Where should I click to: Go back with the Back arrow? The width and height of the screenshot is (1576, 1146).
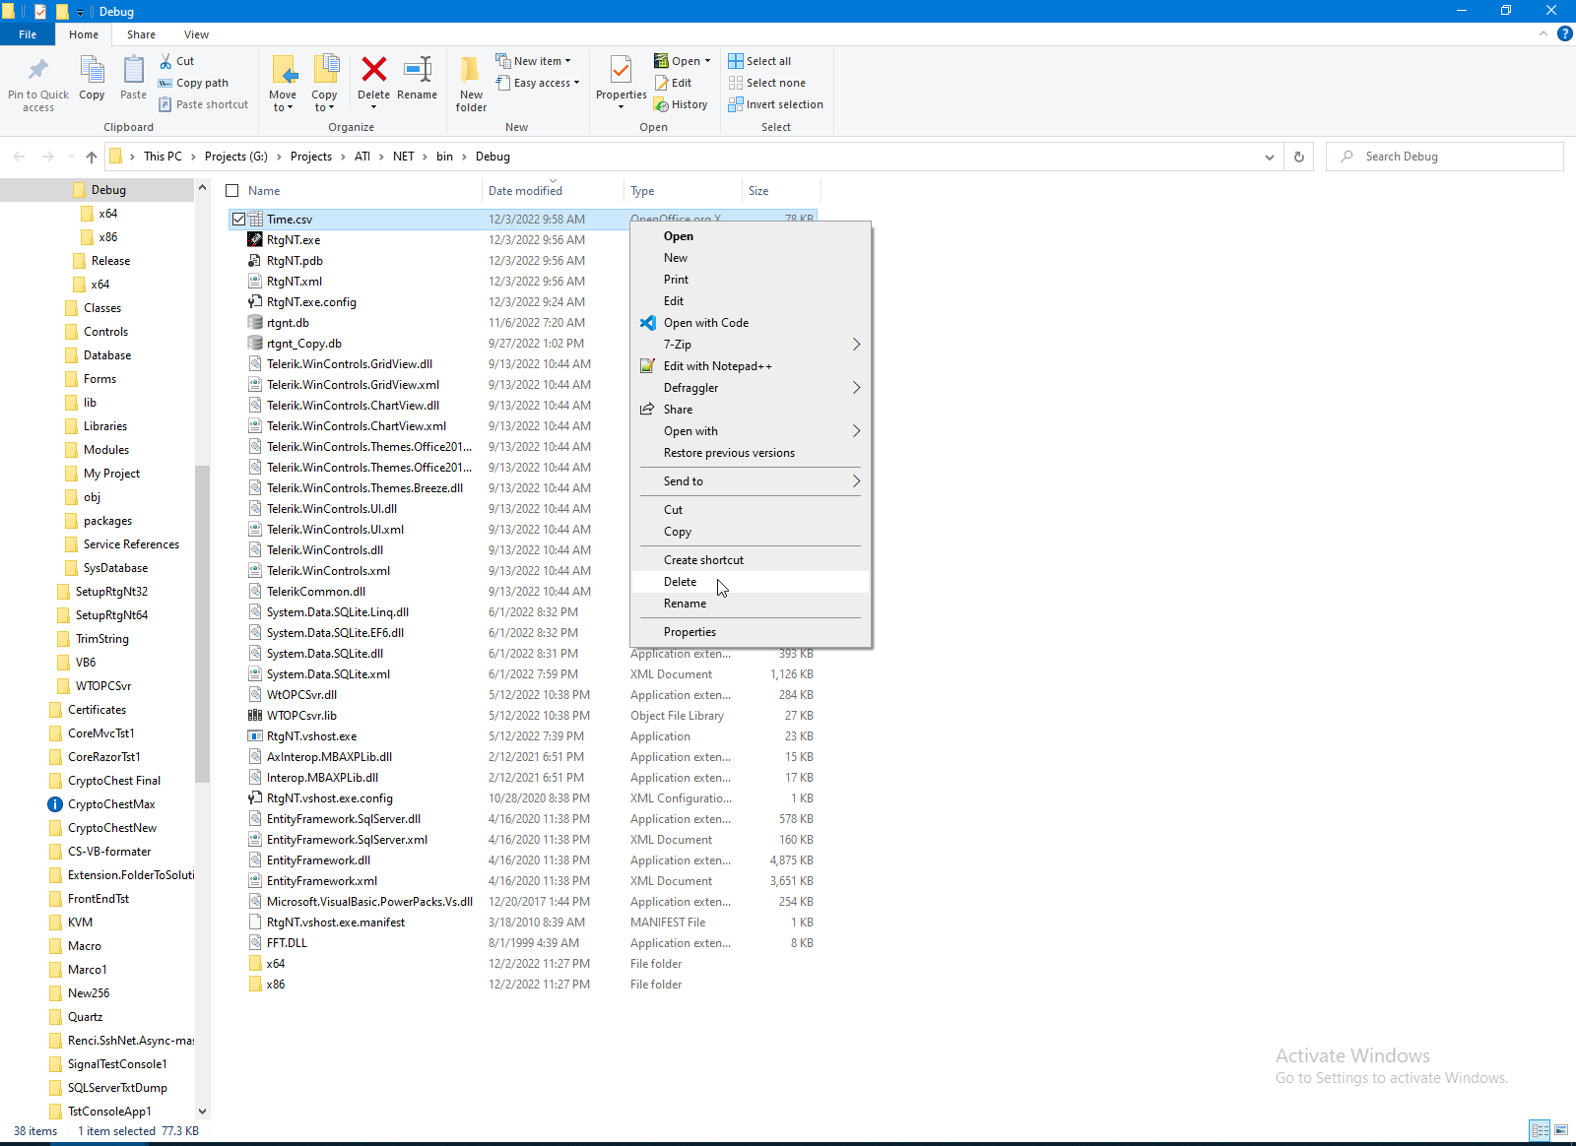click(x=19, y=157)
